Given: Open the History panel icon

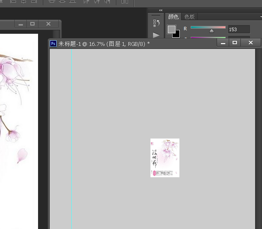Looking at the screenshot, I should click(156, 23).
